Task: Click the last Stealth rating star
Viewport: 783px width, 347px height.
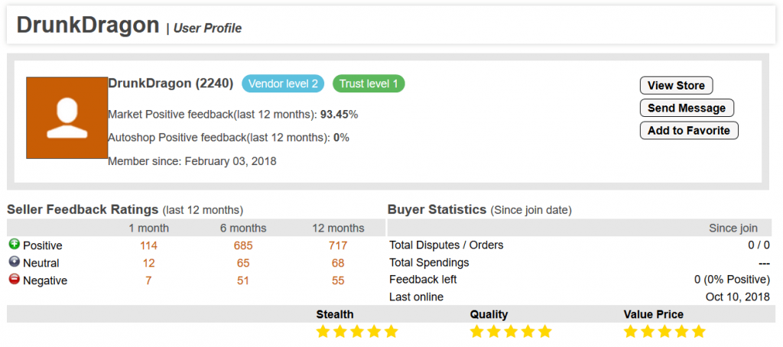Action: pyautogui.click(x=391, y=332)
